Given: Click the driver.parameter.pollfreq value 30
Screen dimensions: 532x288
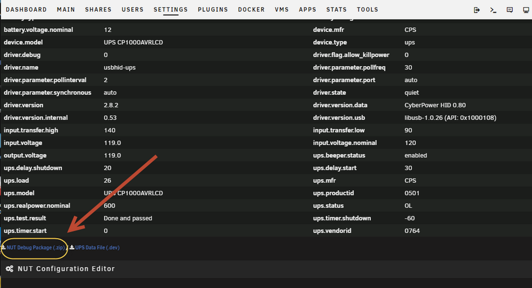Looking at the screenshot, I should point(408,67).
